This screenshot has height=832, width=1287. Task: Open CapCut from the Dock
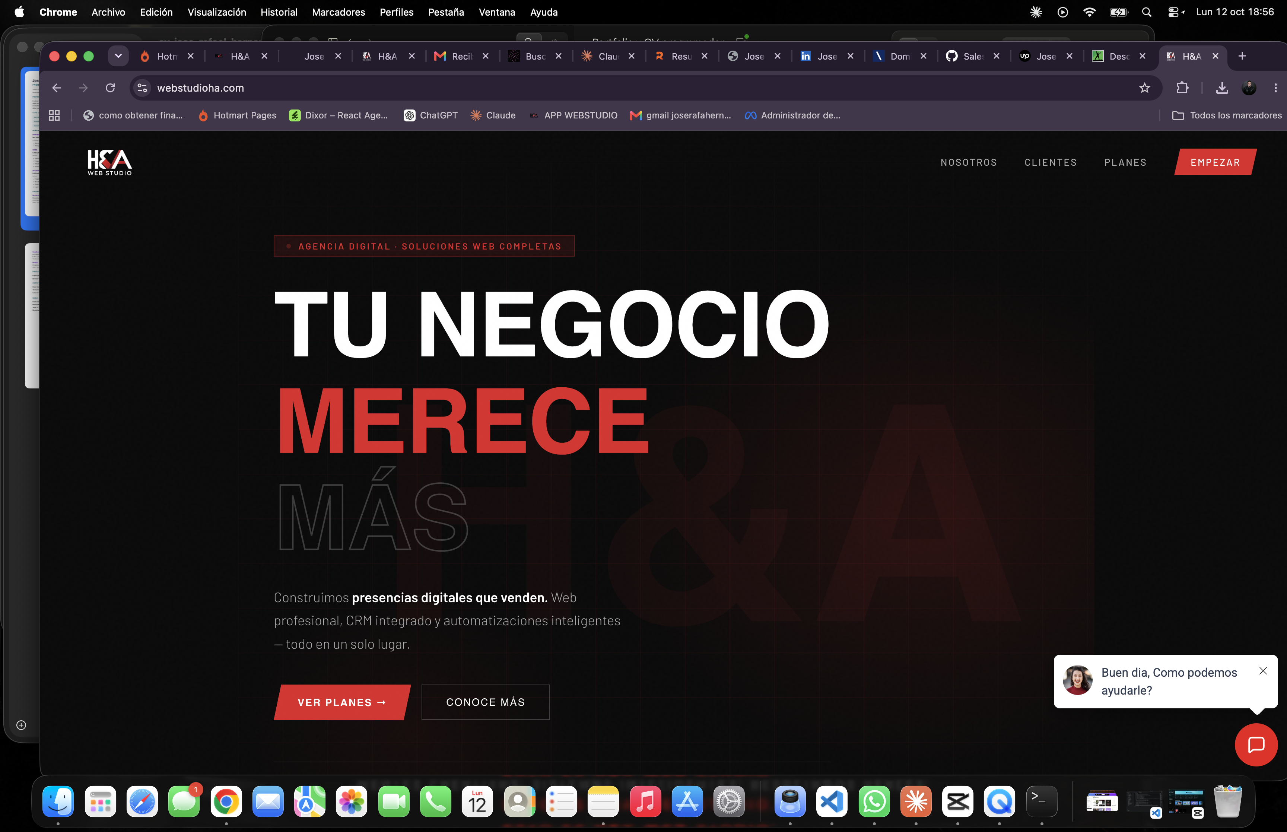click(x=957, y=801)
